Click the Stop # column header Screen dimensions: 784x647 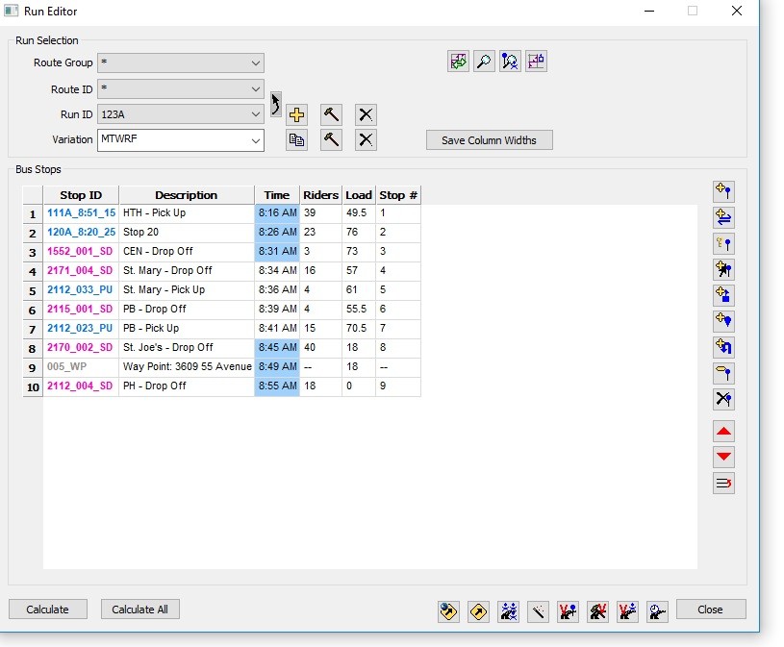pyautogui.click(x=398, y=195)
